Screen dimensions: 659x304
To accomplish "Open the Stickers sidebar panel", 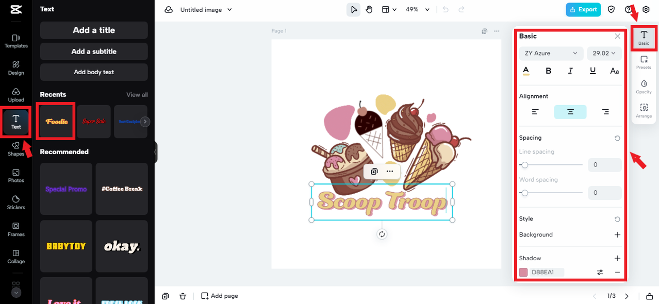I will (x=16, y=203).
